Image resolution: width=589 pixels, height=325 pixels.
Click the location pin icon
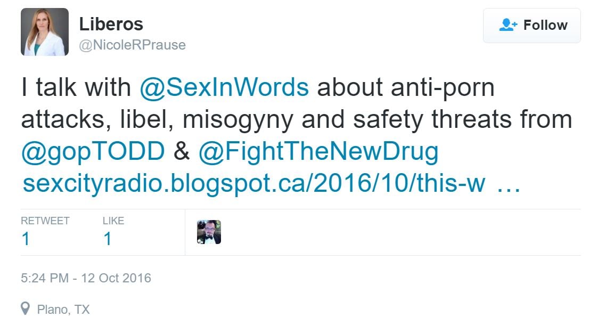click(26, 308)
